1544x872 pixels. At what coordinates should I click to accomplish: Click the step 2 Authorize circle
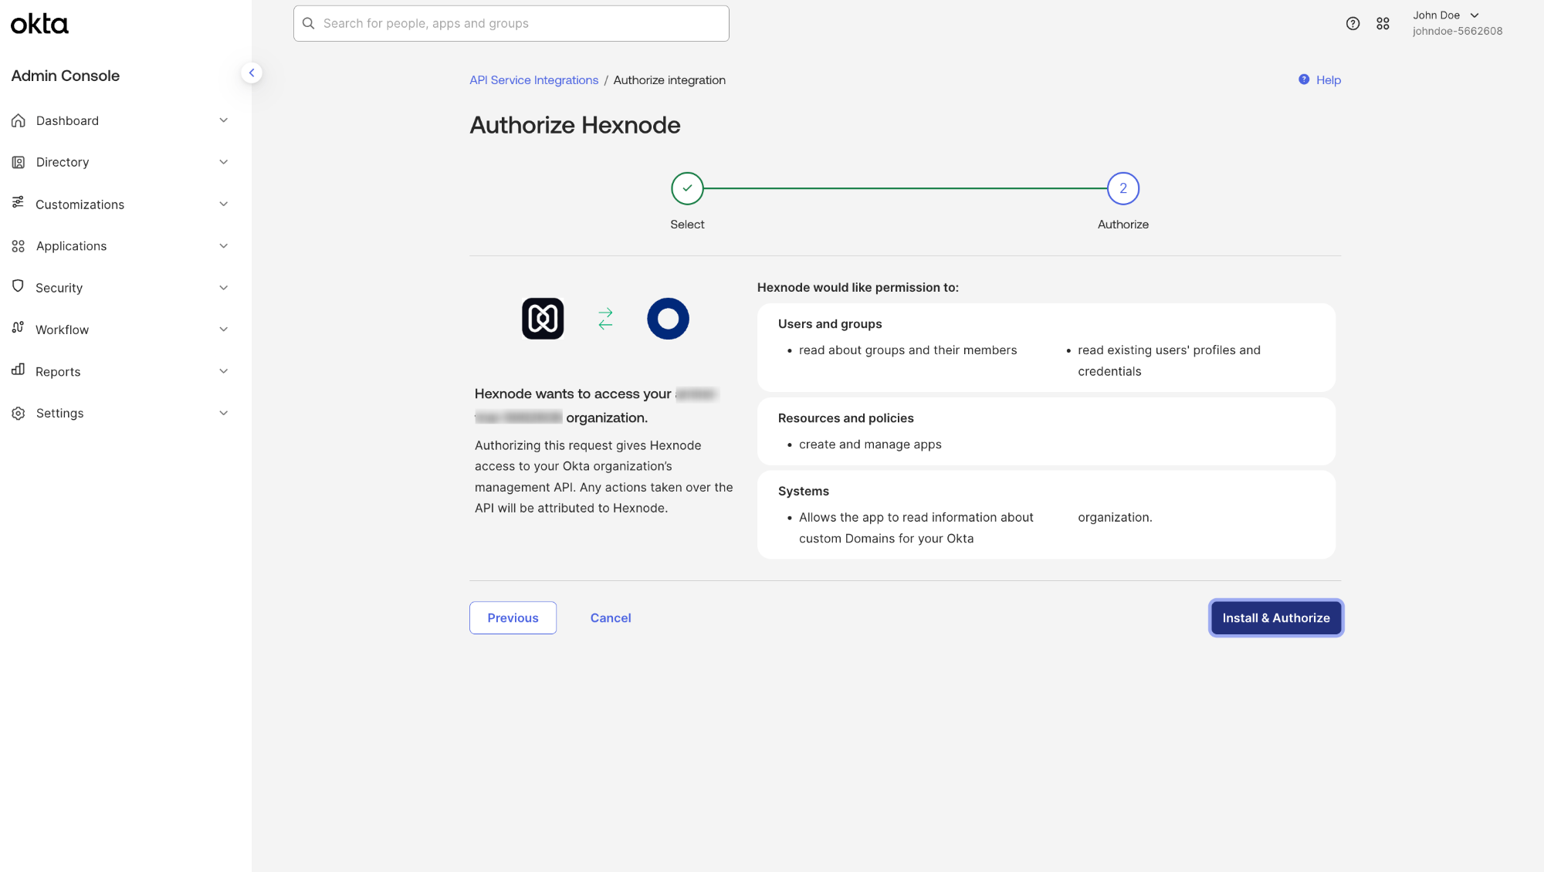point(1123,188)
